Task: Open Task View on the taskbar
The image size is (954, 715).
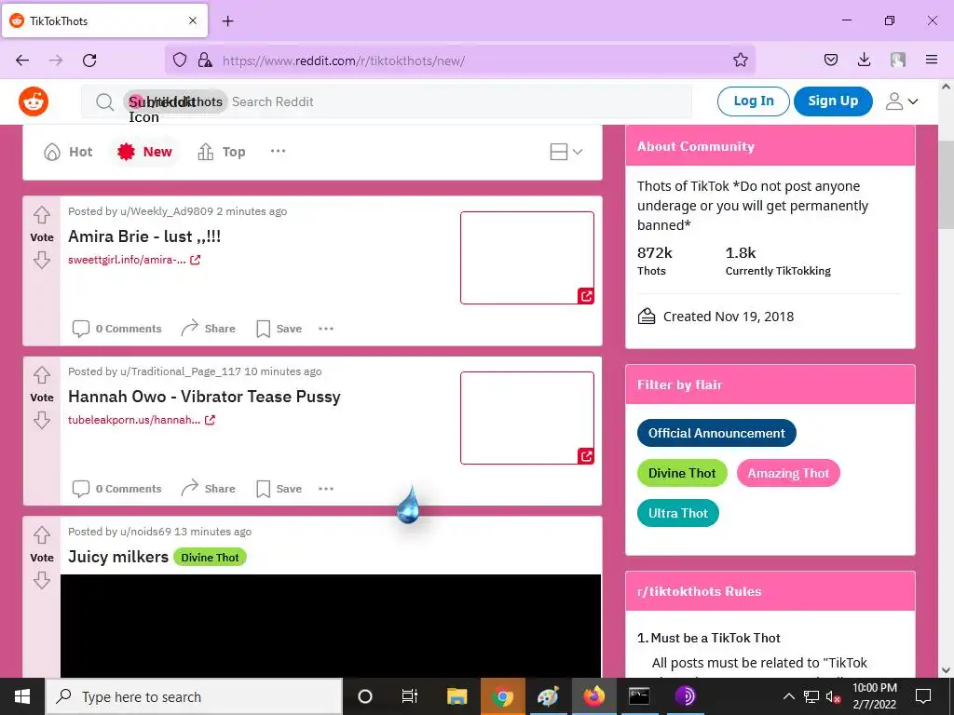Action: 410,696
